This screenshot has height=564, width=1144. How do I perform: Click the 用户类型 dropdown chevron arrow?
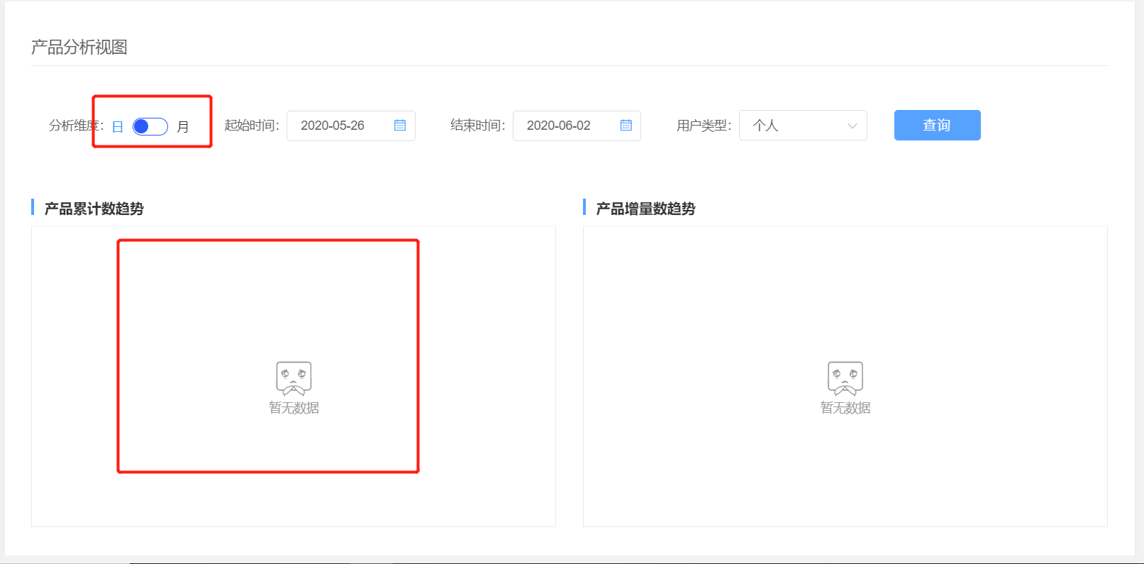[853, 126]
